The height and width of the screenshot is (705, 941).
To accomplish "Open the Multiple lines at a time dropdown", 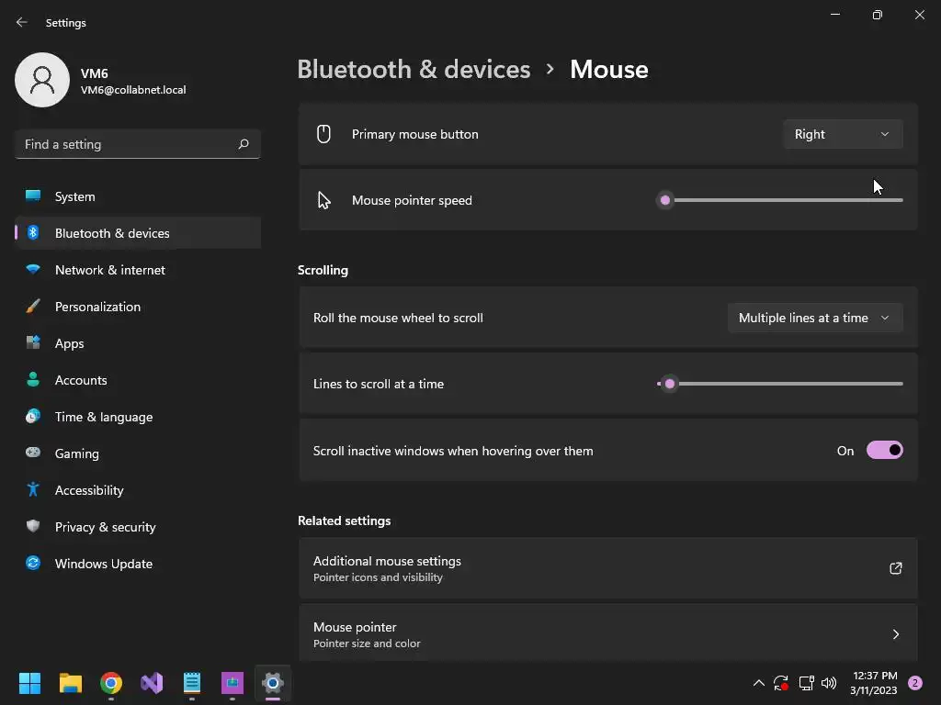I will click(x=815, y=318).
